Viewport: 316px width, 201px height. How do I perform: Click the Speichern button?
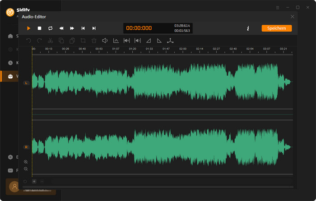276,28
